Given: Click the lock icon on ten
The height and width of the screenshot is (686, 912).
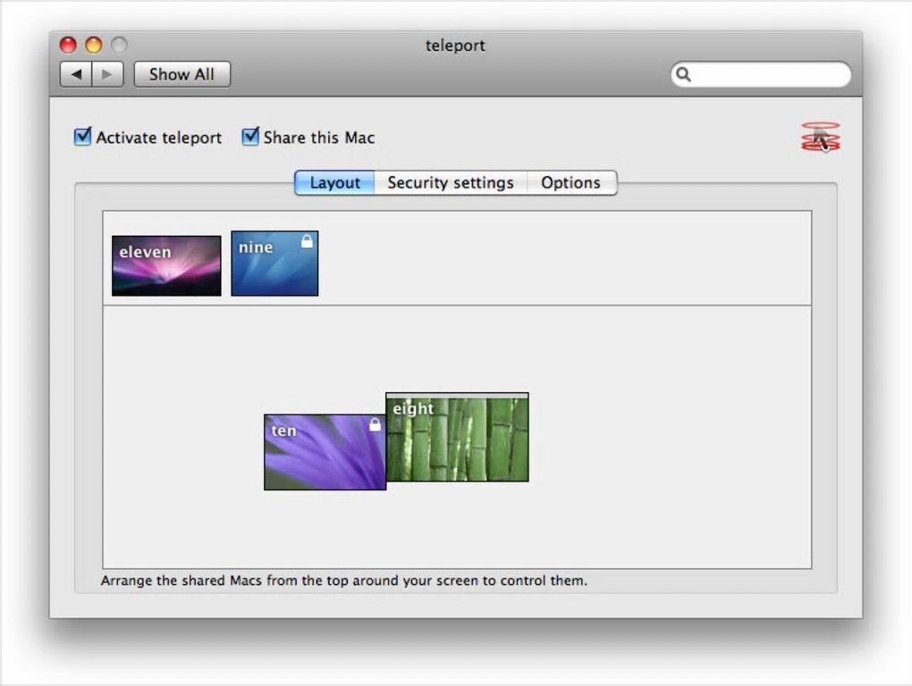Looking at the screenshot, I should (x=376, y=424).
